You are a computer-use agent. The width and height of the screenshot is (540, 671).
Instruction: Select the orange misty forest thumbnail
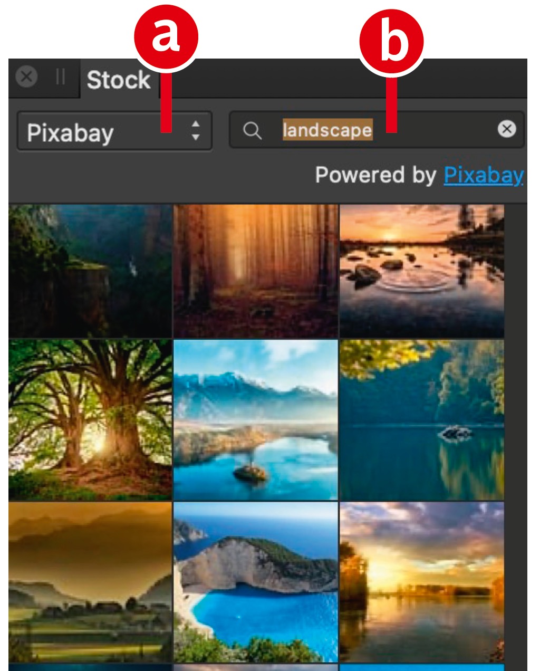tap(256, 271)
